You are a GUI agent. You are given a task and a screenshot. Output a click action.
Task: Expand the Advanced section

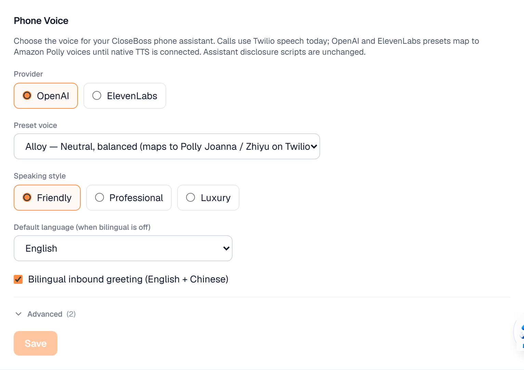coord(45,314)
